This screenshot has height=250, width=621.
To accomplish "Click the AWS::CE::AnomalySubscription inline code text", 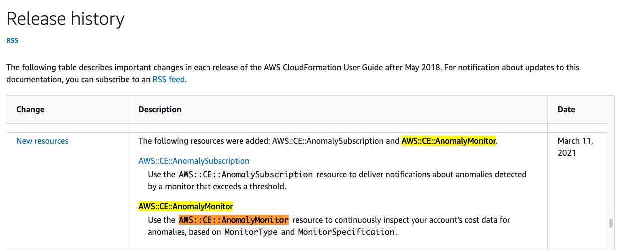I will point(245,174).
